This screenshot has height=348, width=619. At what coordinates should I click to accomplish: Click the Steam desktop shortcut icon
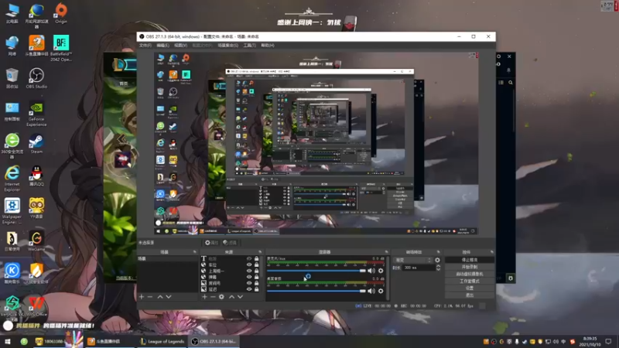click(36, 144)
